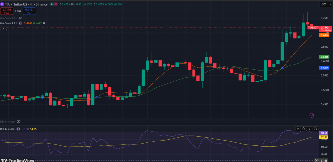Screen dimensions: 333x162
Task: Click the purple refresh icon beside MA Cross
Action: [x=20, y=23]
